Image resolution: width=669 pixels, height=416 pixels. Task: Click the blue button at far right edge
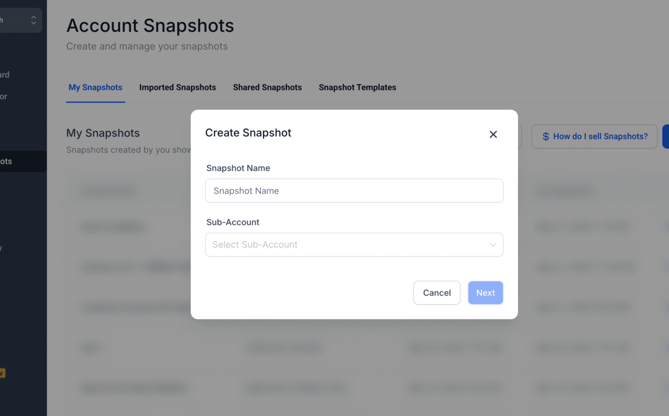point(665,136)
